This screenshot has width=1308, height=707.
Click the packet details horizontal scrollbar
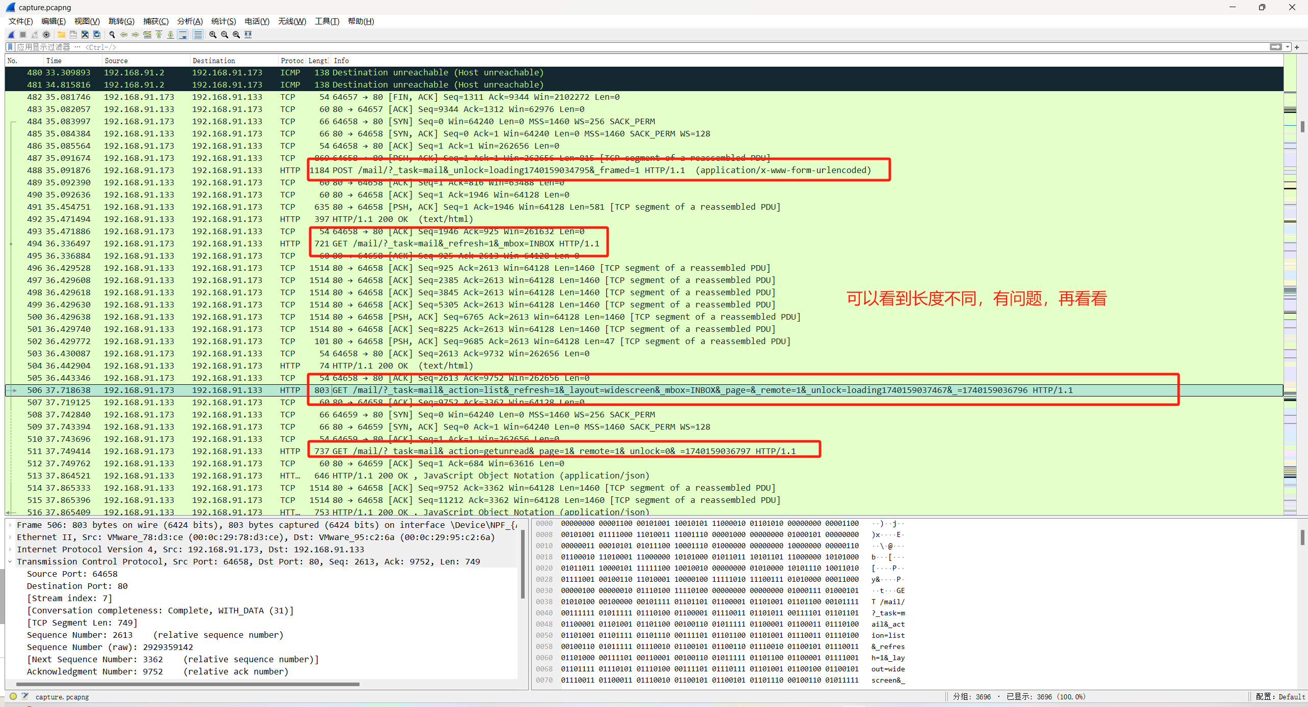coord(187,684)
